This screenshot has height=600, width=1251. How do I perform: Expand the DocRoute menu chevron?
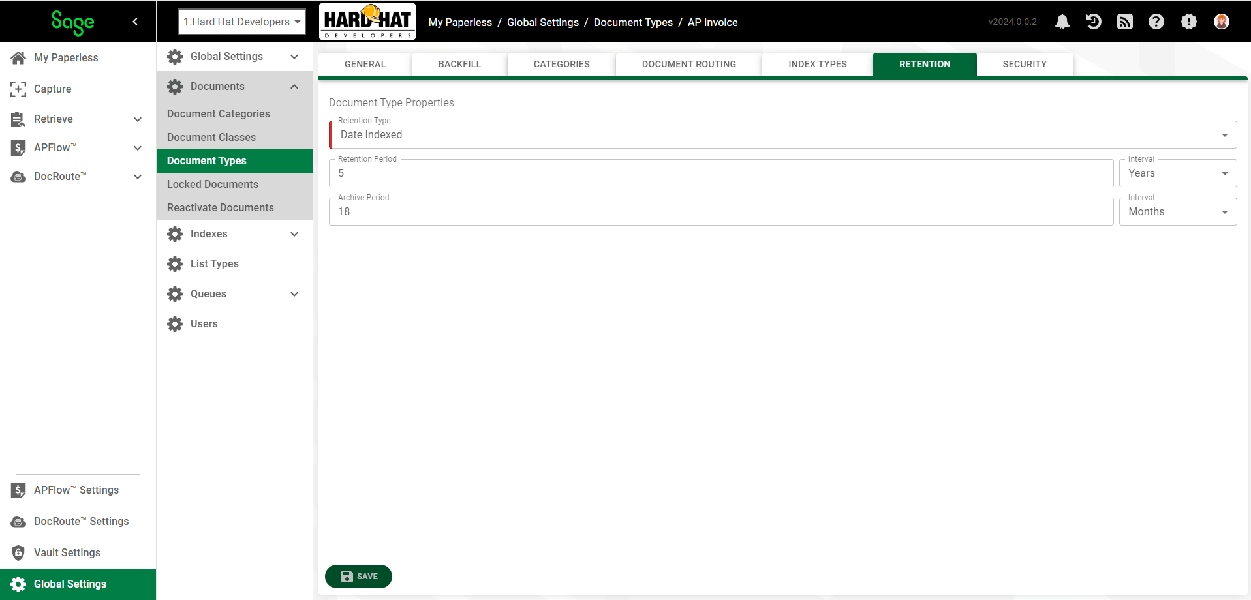tap(138, 177)
